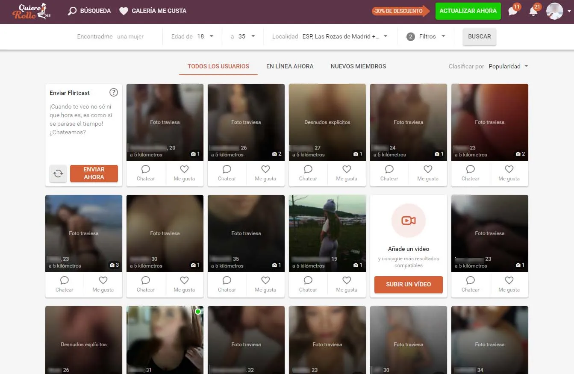The image size is (574, 374).
Task: Refresh the Flirtcast message
Action: pyautogui.click(x=58, y=174)
